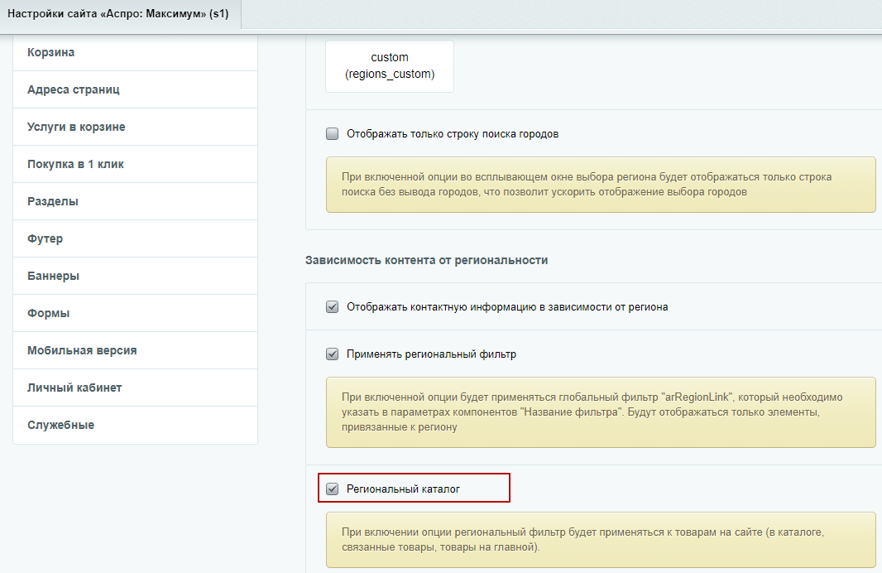Toggle Применять региональный фильтр checkbox
The image size is (882, 573).
(x=333, y=354)
